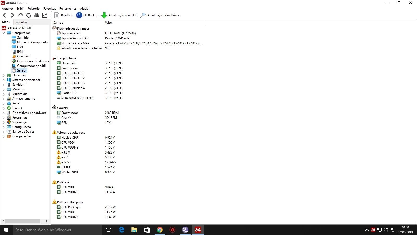Select the Programas tree item

(17, 118)
